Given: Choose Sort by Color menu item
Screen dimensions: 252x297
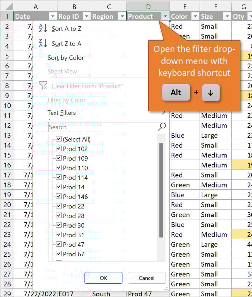Looking at the screenshot, I should pos(66,58).
